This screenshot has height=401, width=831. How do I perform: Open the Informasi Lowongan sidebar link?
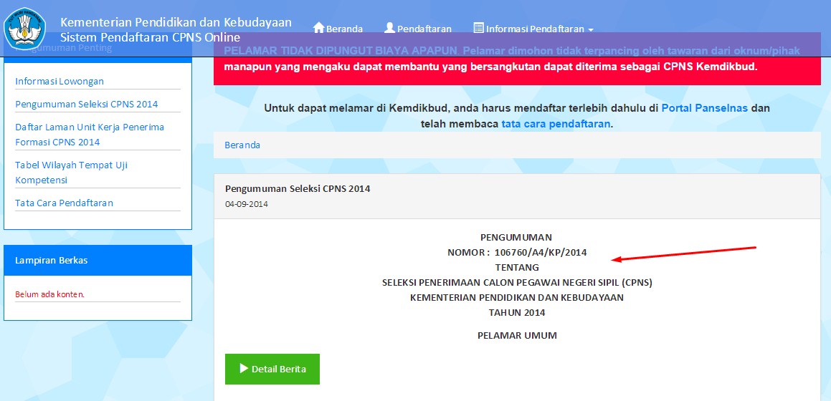(x=60, y=82)
